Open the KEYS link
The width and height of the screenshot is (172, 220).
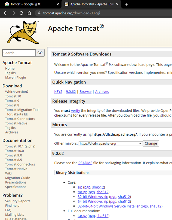[58, 92]
